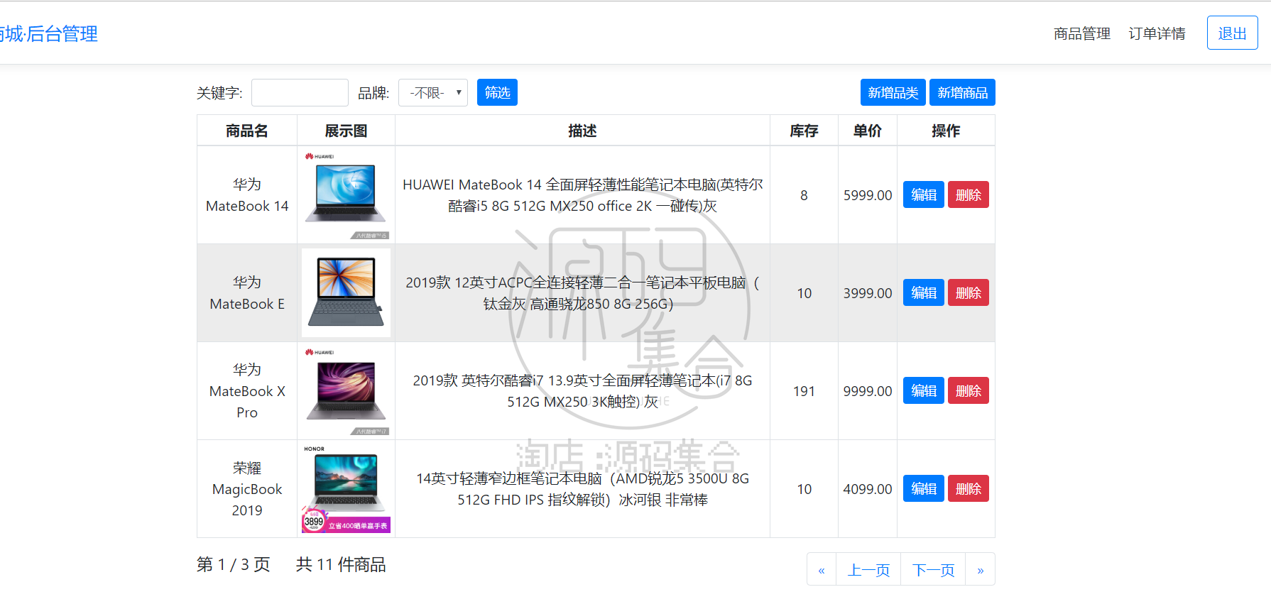Click the 筛选 filter button
This screenshot has height=609, width=1271.
497,92
